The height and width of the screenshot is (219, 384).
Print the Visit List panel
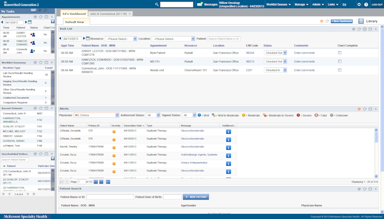pyautogui.click(x=365, y=29)
